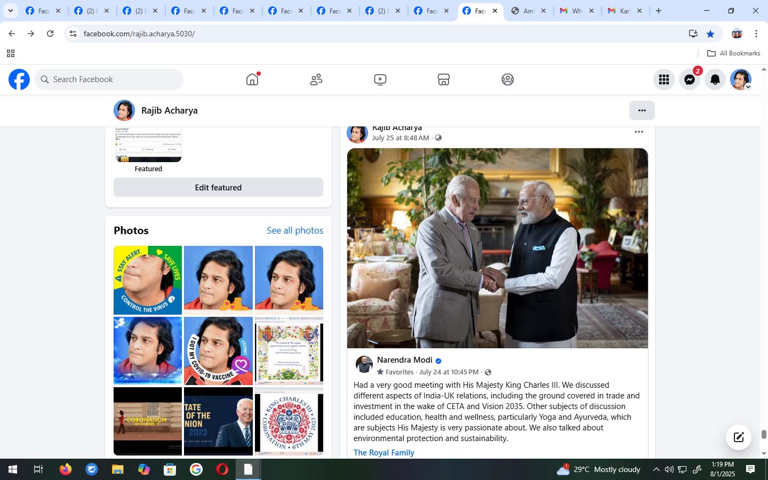The height and width of the screenshot is (480, 768).
Task: Open the Windows Start menu
Action: pos(13,469)
